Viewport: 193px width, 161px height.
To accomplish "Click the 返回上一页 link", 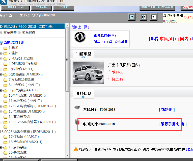I will click(80, 27).
